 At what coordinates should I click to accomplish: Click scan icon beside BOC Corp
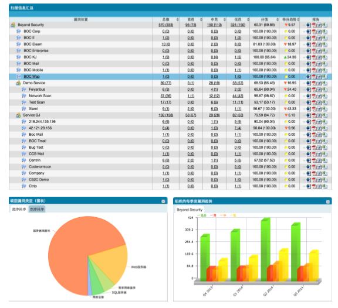(x=19, y=32)
